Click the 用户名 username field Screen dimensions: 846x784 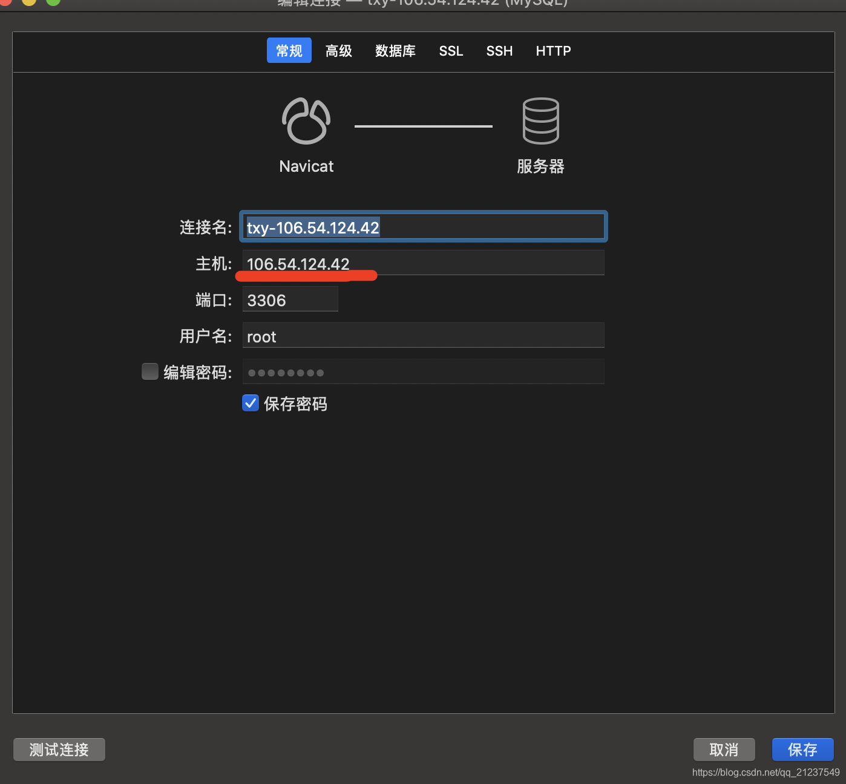tap(424, 335)
